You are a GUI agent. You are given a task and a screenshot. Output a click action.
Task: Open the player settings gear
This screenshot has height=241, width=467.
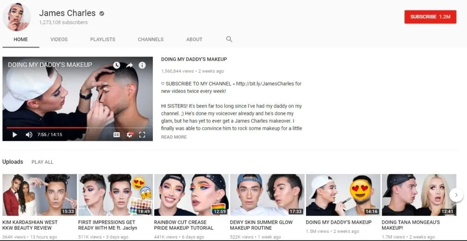130,135
